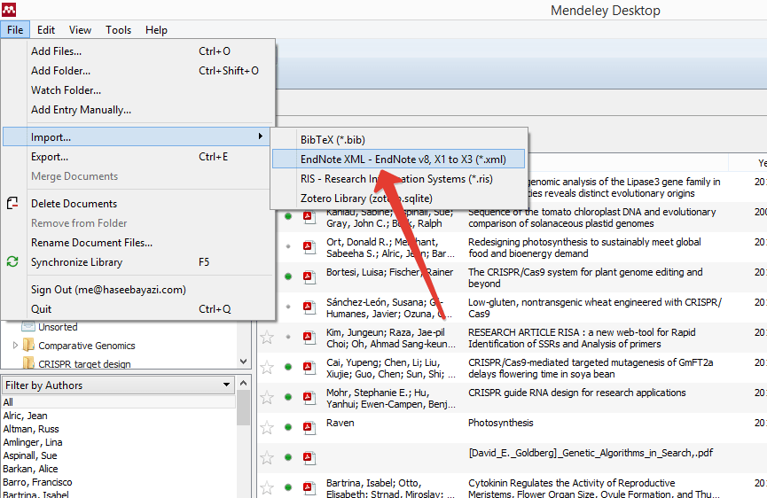Select Zotero Library import option

399,198
